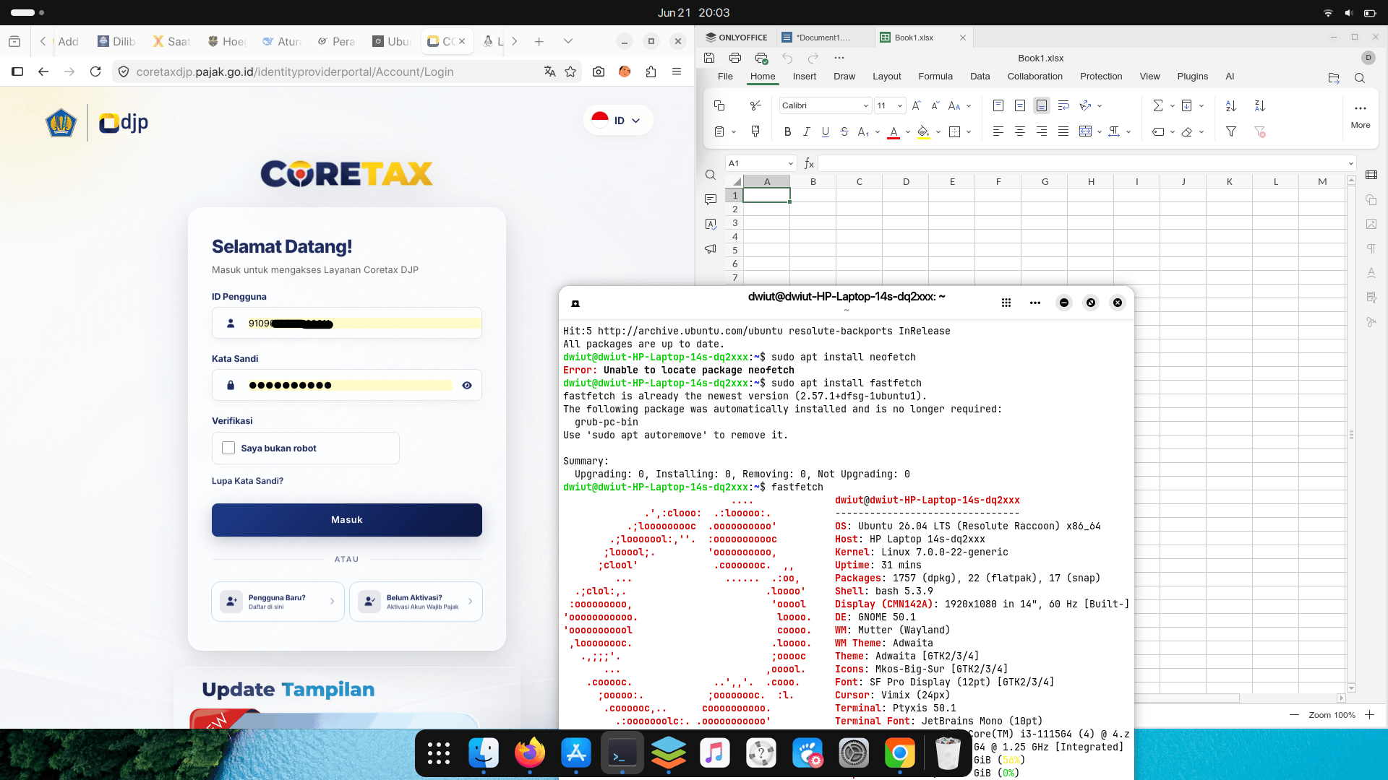Click the Filter funnel icon
This screenshot has width=1388, height=780.
[x=1231, y=131]
